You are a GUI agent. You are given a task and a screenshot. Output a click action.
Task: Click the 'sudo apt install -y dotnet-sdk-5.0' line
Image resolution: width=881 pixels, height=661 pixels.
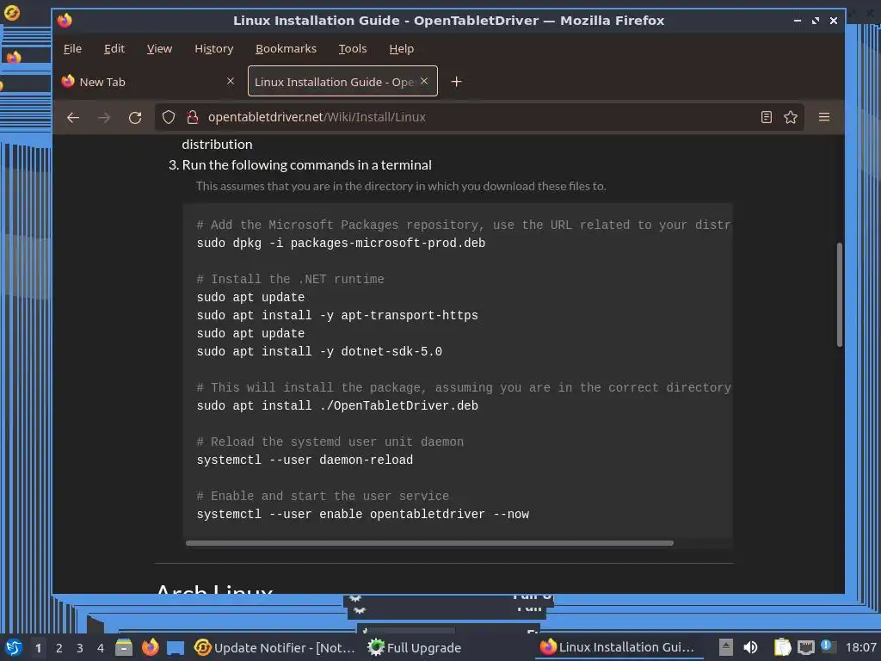coord(319,352)
